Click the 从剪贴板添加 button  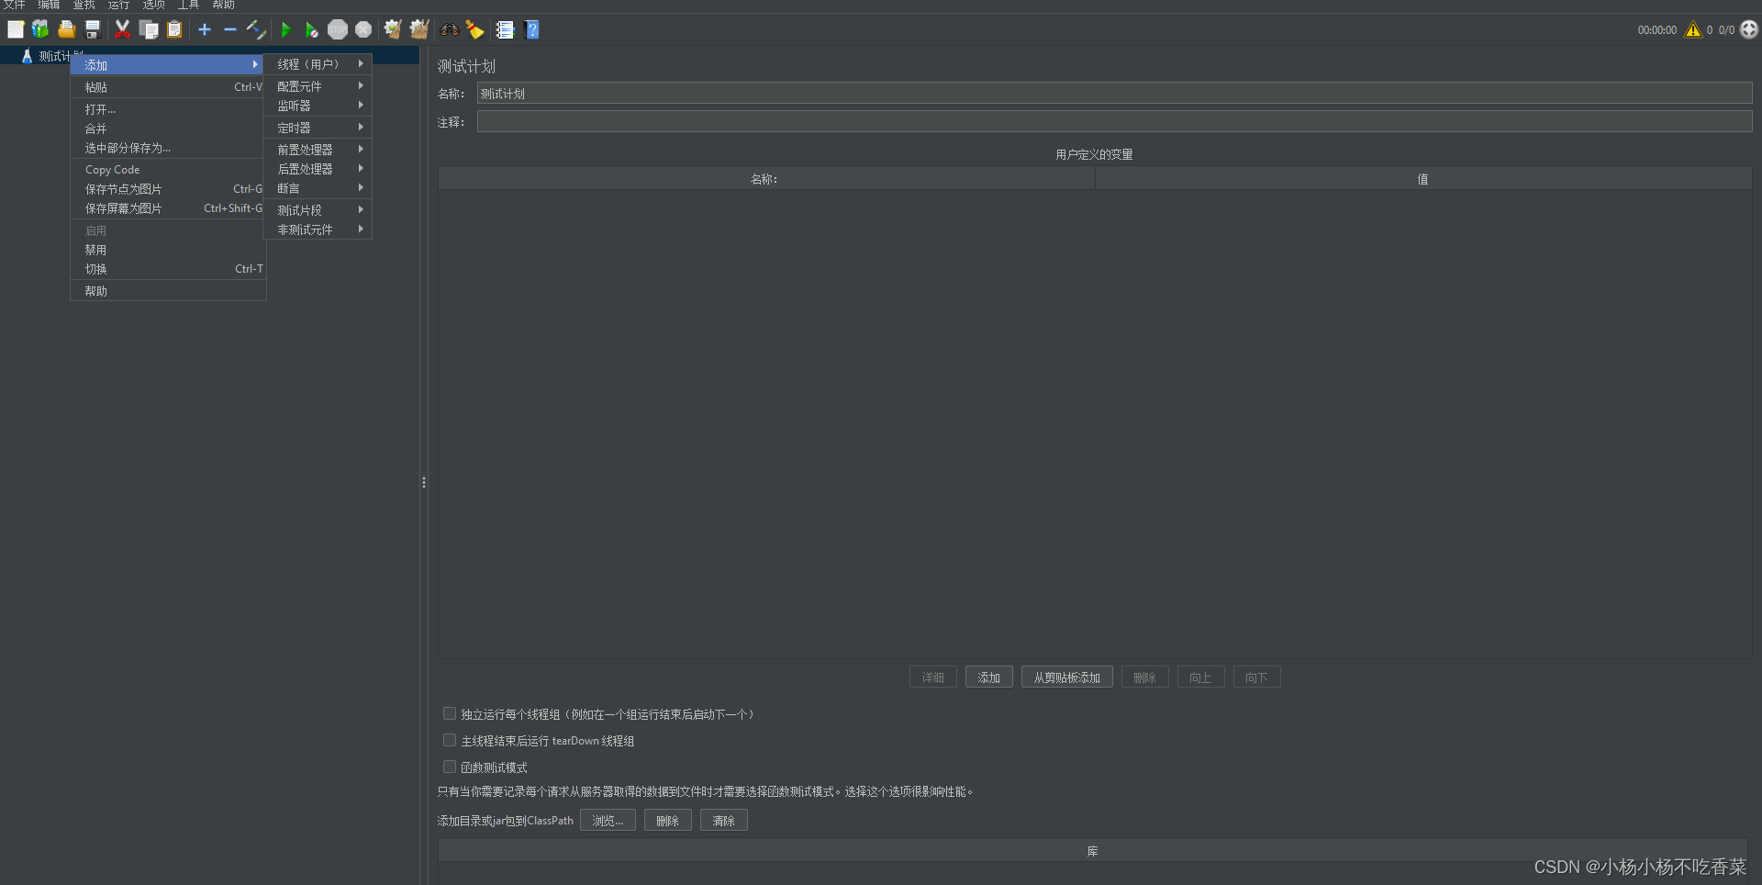(x=1066, y=678)
